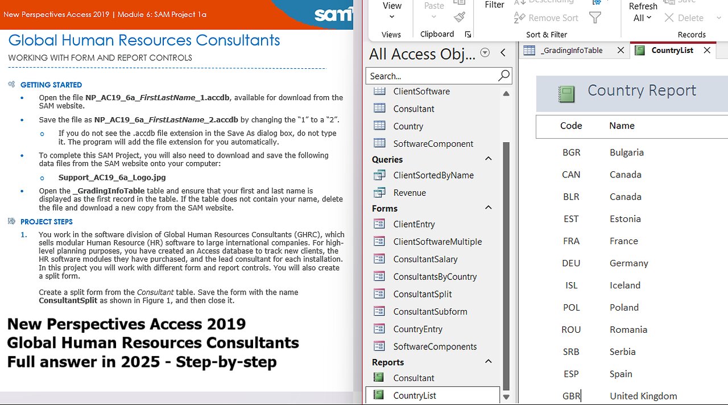Click the ConsultantSalary form icon
The width and height of the screenshot is (728, 405).
coord(379,259)
